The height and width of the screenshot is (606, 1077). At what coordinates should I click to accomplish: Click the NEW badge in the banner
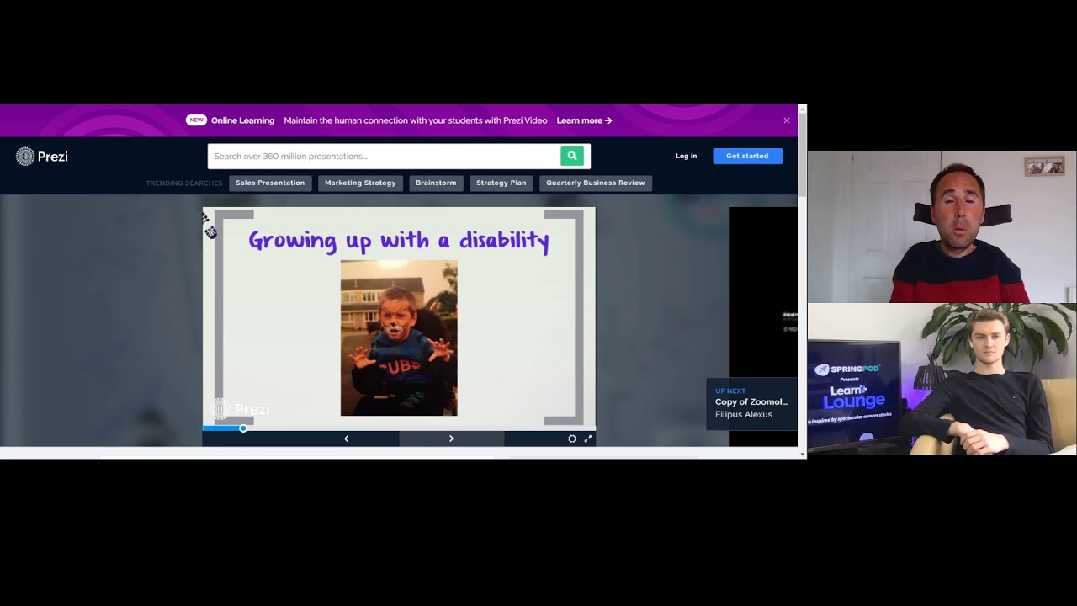coord(196,120)
